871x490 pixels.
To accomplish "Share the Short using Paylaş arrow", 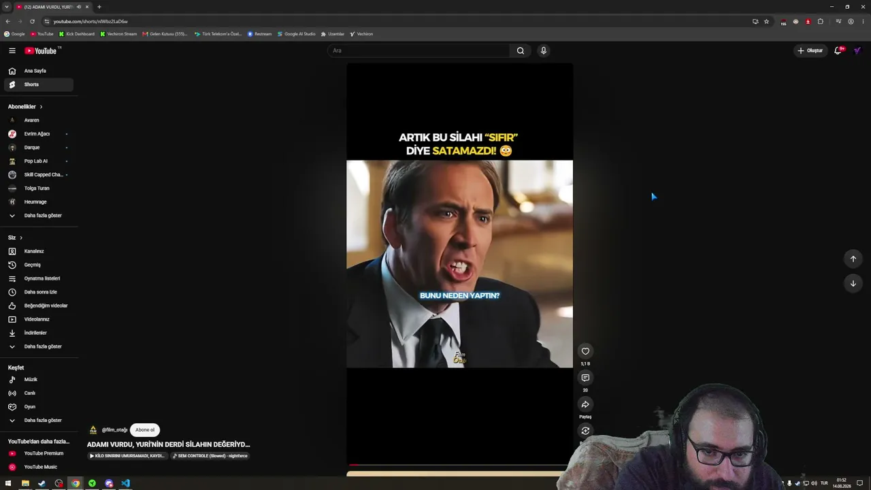I will [x=585, y=404].
